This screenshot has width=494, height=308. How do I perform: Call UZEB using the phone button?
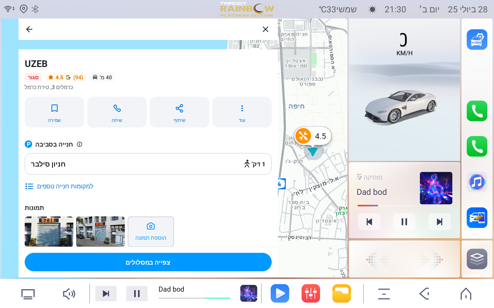click(x=117, y=112)
